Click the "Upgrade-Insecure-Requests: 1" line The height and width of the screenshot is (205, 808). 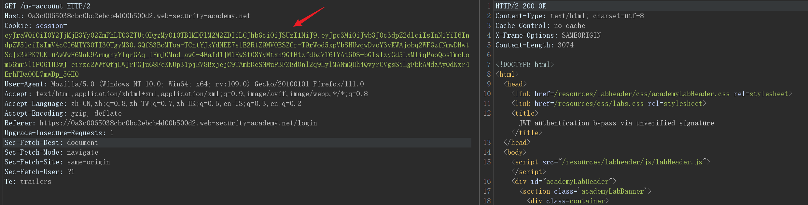coord(59,133)
